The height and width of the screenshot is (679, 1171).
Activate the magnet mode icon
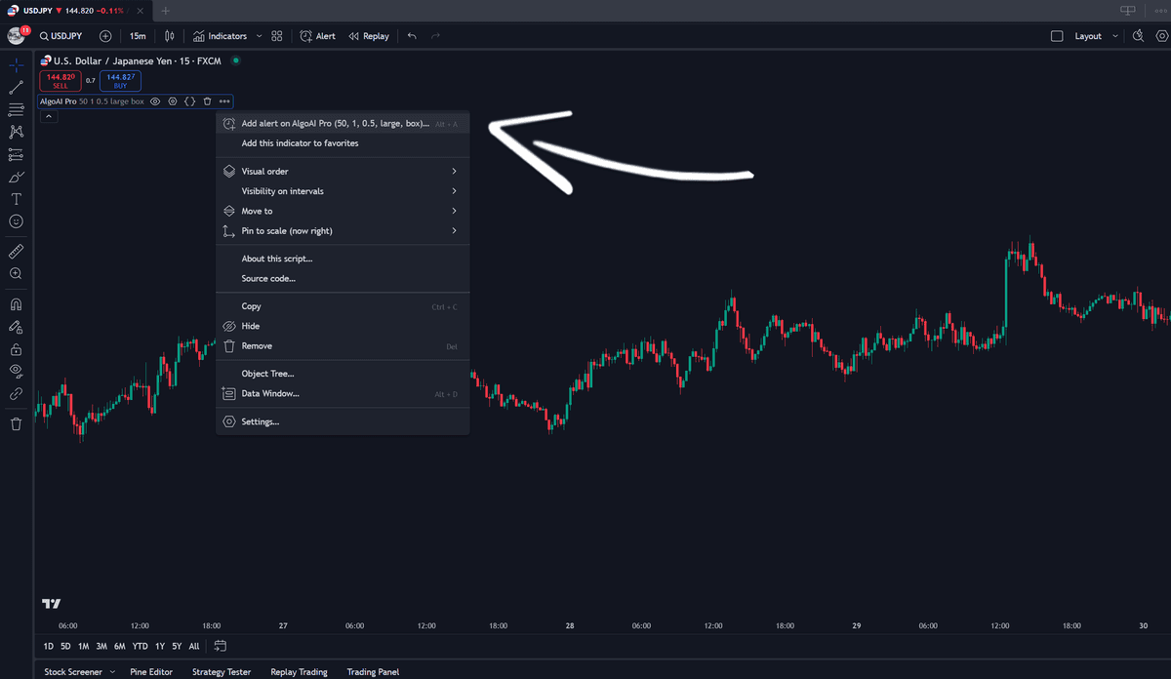coord(17,304)
